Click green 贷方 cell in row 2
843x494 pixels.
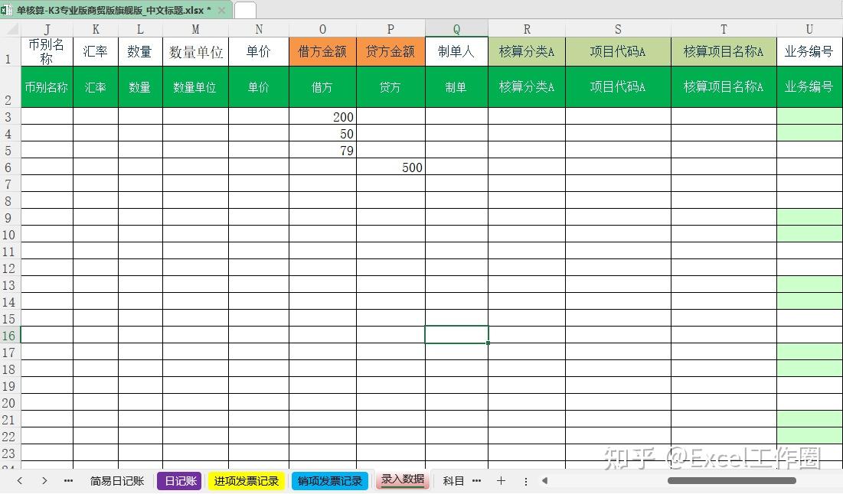(390, 87)
